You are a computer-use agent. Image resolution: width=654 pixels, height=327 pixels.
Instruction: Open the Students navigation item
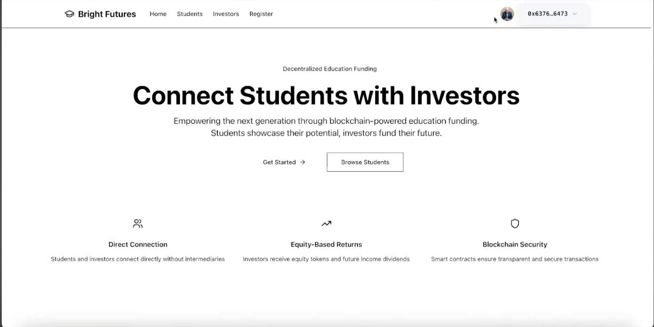pos(190,14)
